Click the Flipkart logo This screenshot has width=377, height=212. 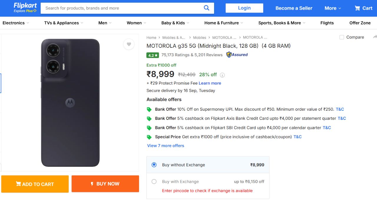coord(25,6)
